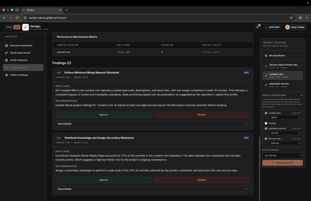Screen dimensions: 311x201
Task: Switch to DEMO mode
Action: pos(9,27)
